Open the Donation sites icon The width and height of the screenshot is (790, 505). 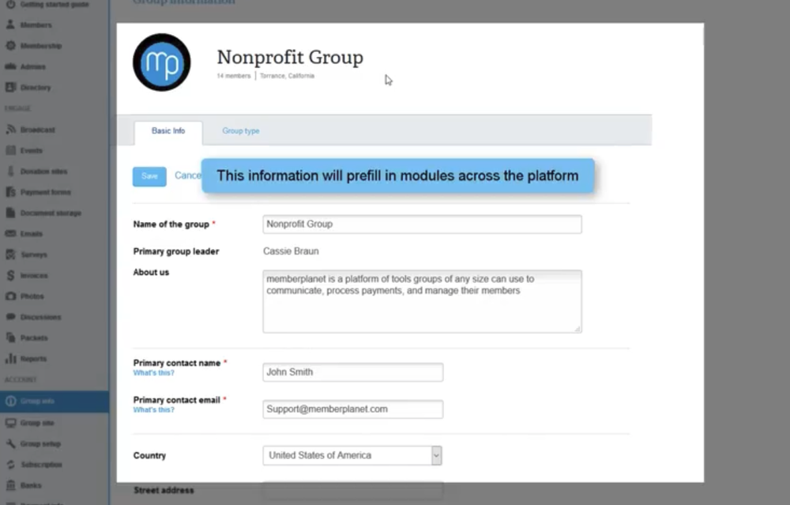[10, 171]
